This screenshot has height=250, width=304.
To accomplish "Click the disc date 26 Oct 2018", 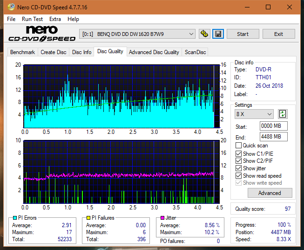I will (269, 86).
